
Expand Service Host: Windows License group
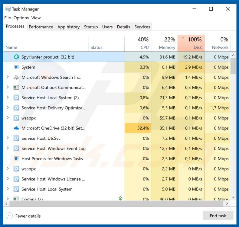pyautogui.click(x=8, y=179)
